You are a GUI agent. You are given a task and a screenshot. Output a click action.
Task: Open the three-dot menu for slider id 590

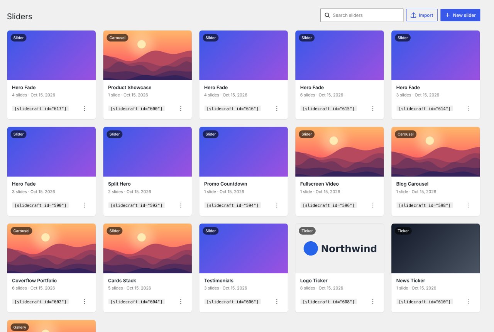[85, 205]
